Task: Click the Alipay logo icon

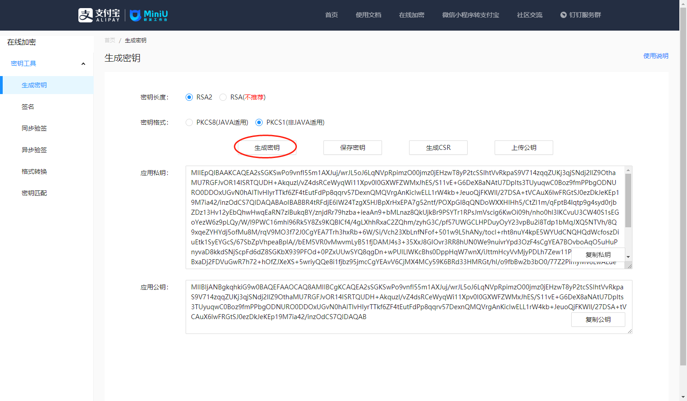Action: tap(86, 15)
